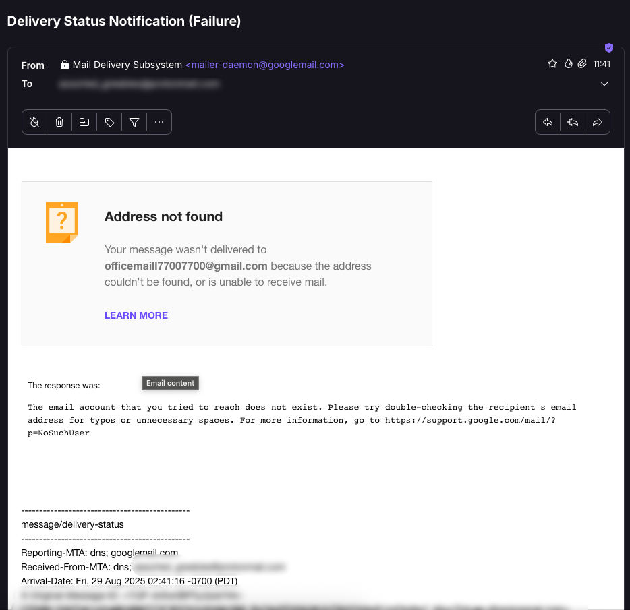Viewport: 630px width, 610px height.
Task: Click the orange question mark image
Action: 61,222
